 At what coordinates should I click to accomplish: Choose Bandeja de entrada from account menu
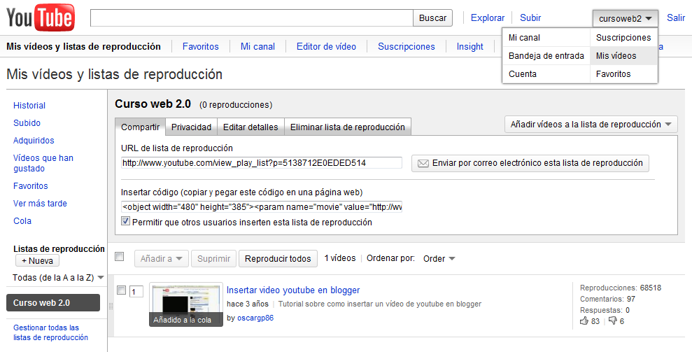(546, 56)
